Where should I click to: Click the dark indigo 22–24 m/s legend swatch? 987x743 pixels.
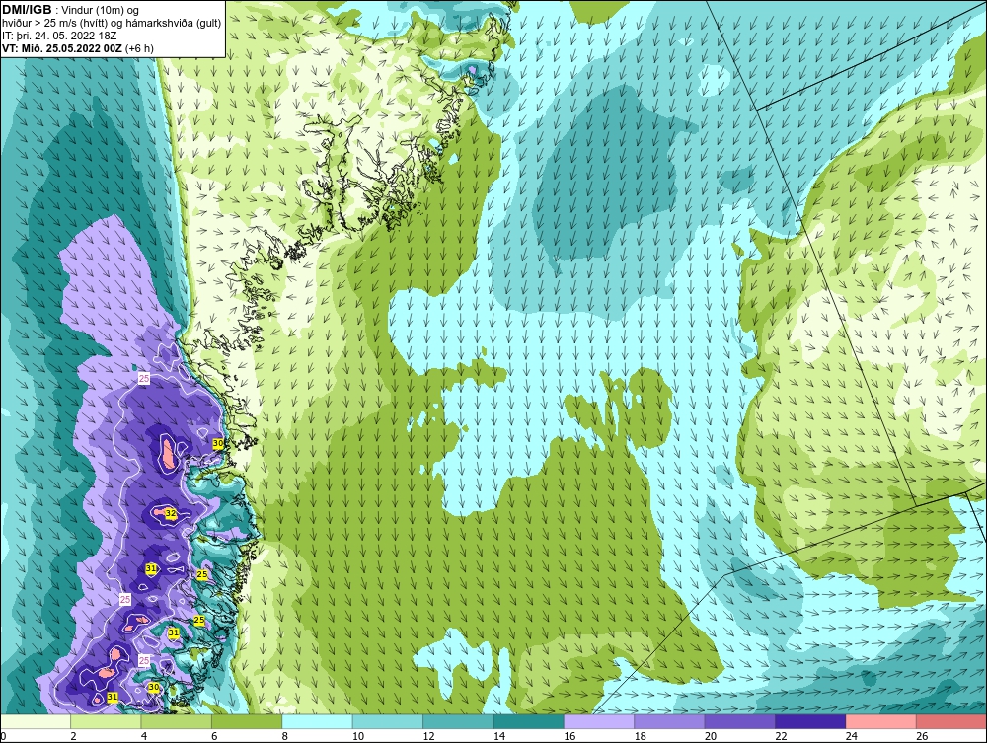tap(810, 721)
